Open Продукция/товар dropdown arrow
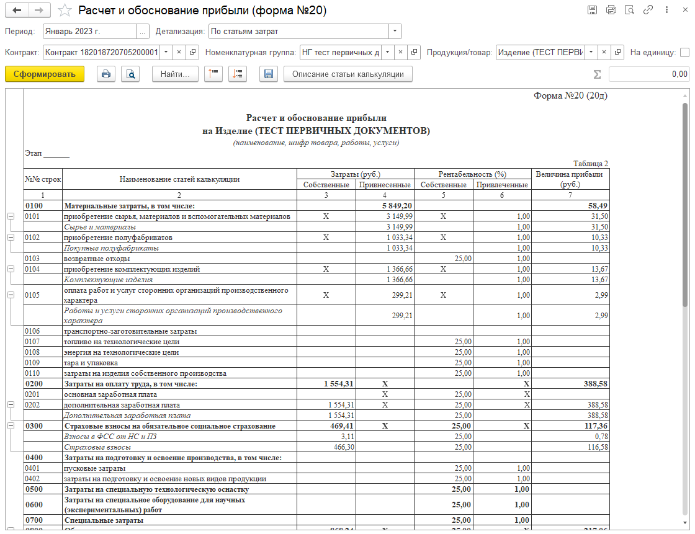Viewport: 695px width, 534px height. tap(591, 52)
